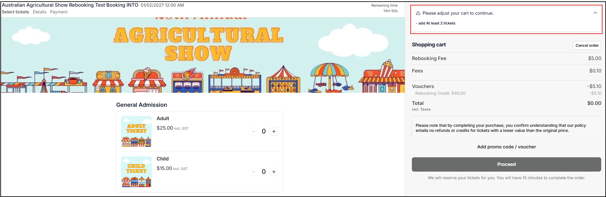Viewport: 606px width, 197px height.
Task: Click 'Please adjust your cart to continue' text
Action: click(458, 13)
